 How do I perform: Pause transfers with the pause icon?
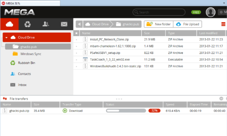[x=221, y=99]
